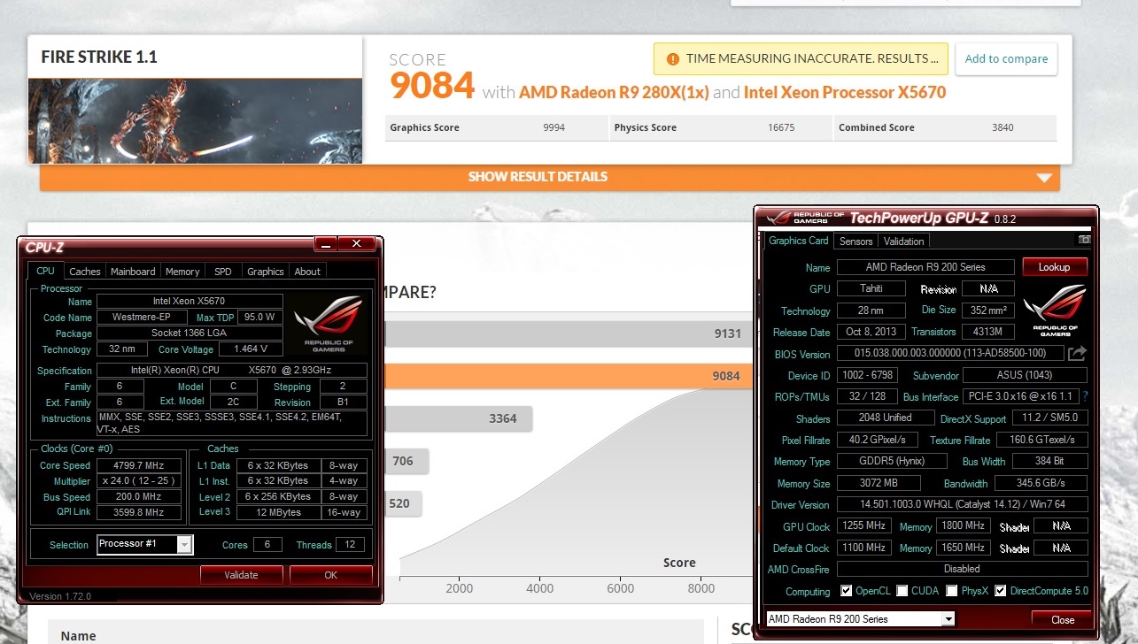Click the Code Name value Westmere-EP
Image resolution: width=1138 pixels, height=644 pixels.
click(x=142, y=318)
